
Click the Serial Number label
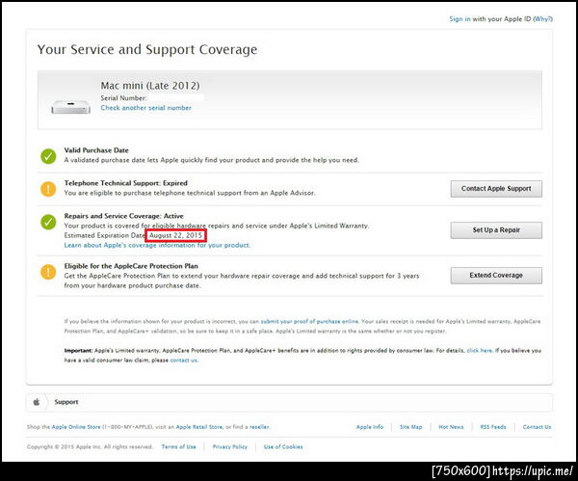point(123,98)
